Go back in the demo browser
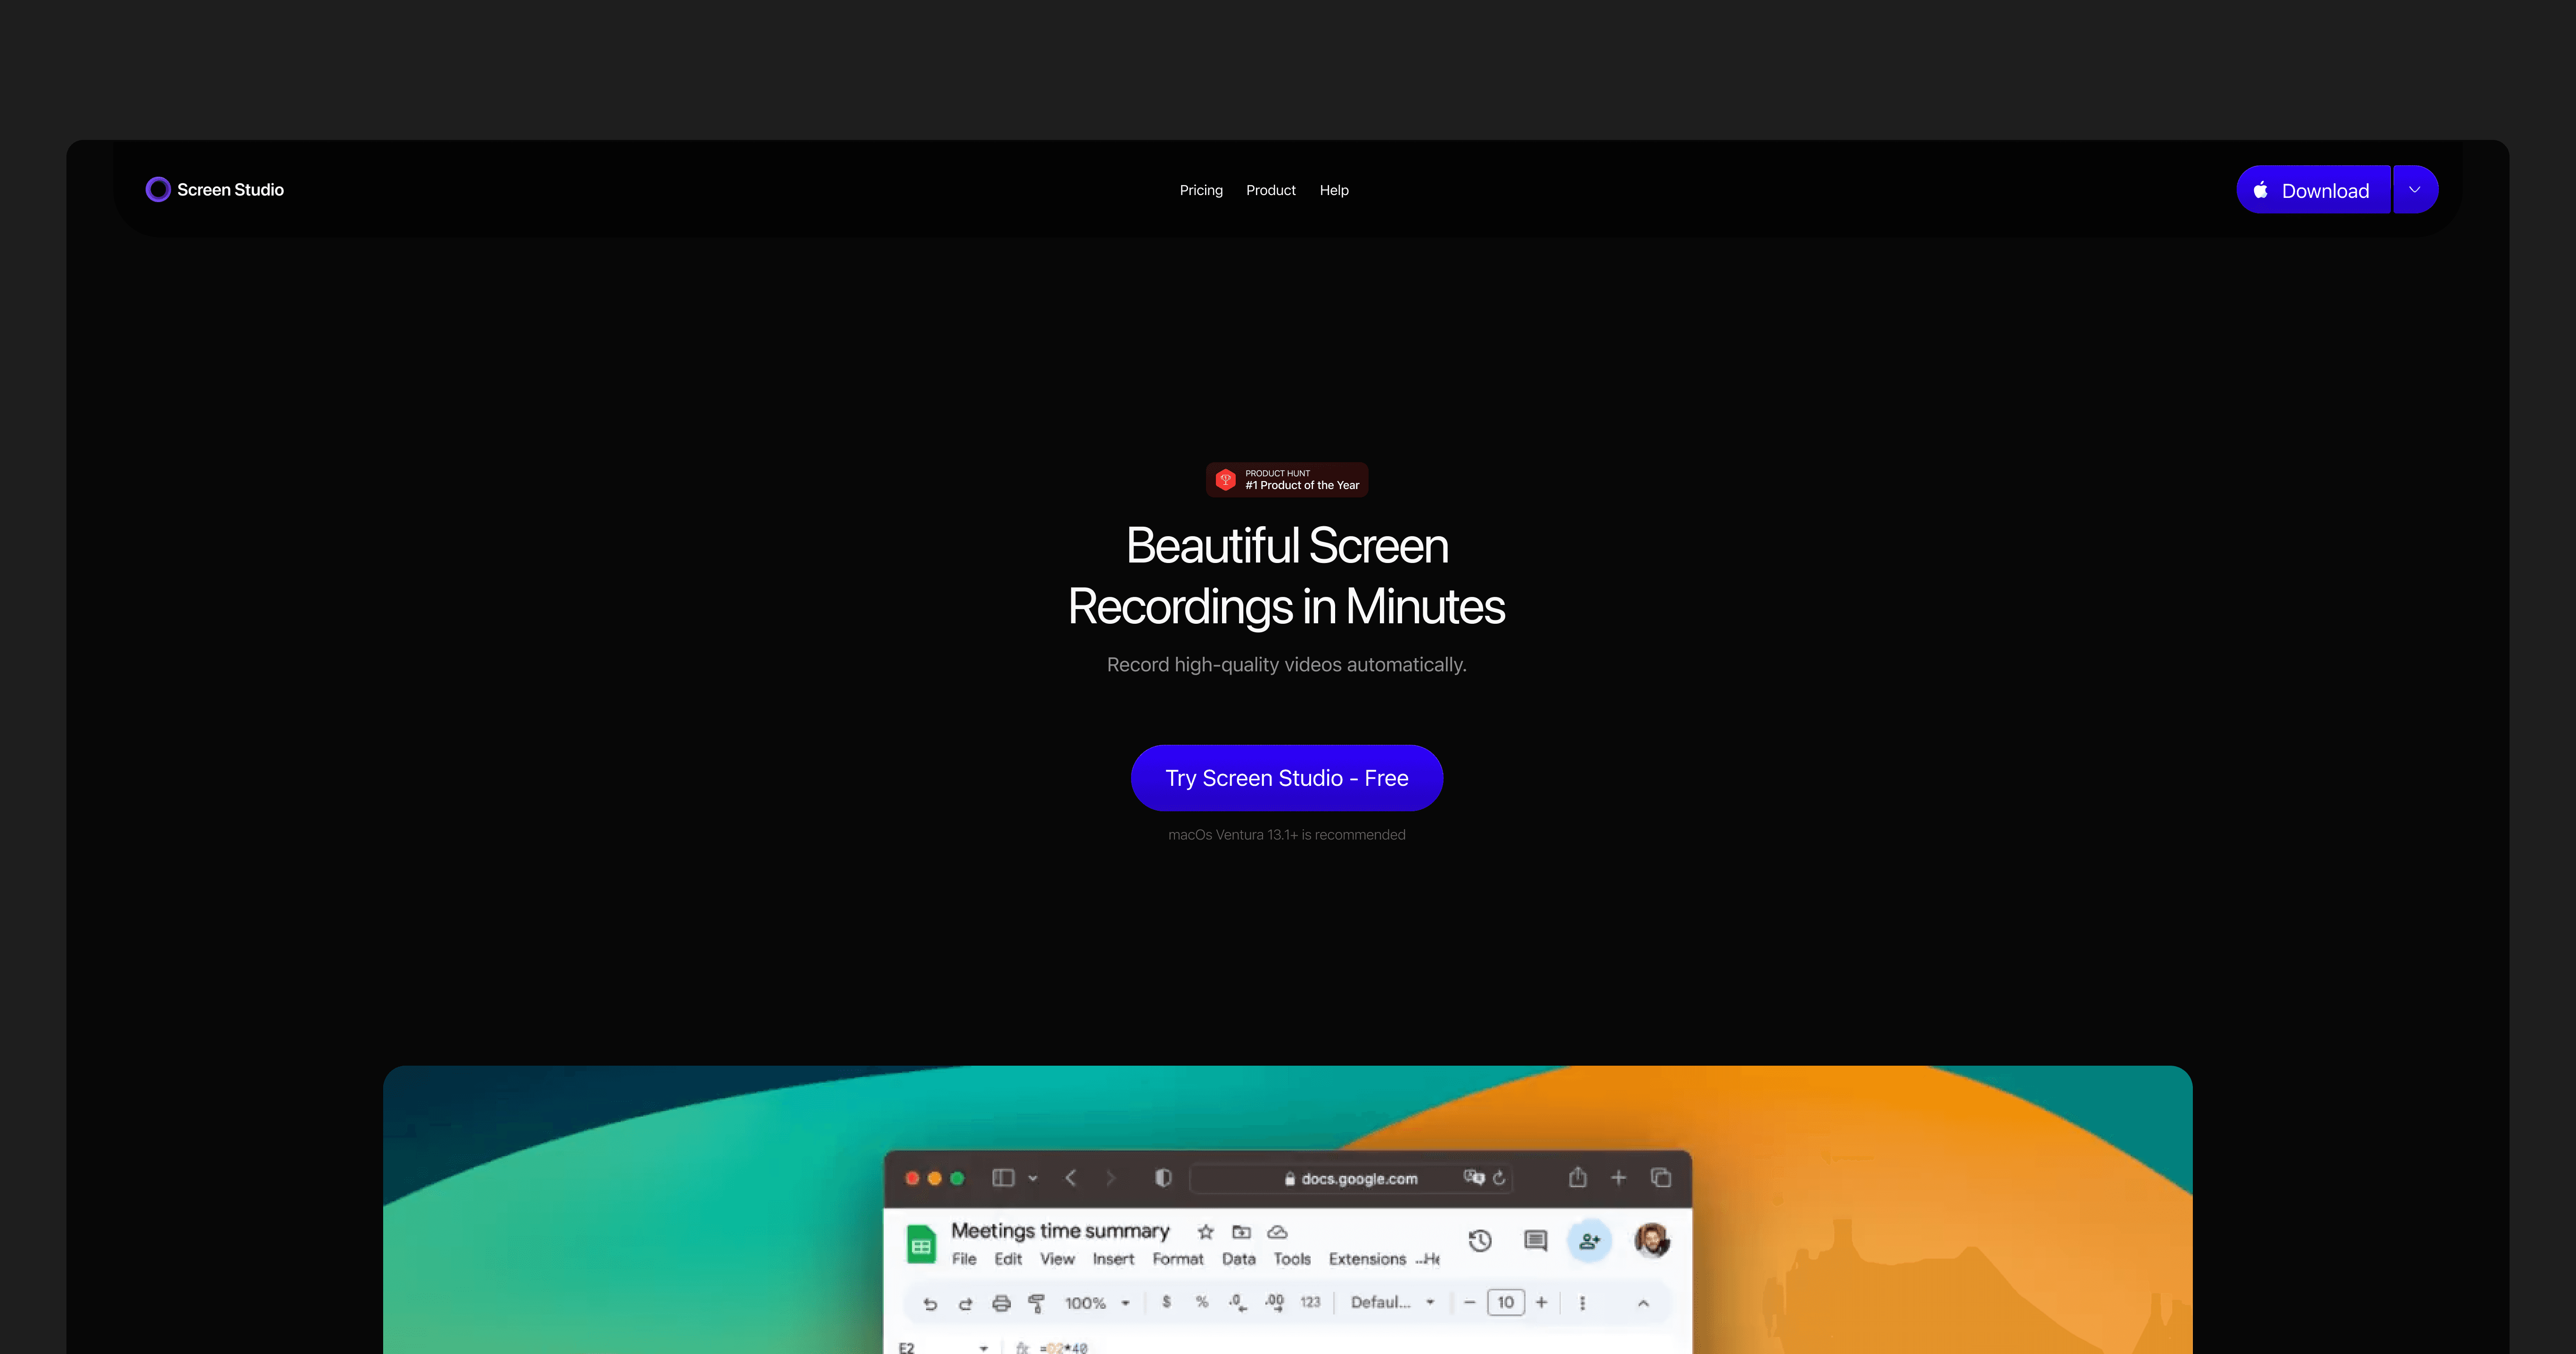The image size is (2576, 1354). tap(1071, 1178)
